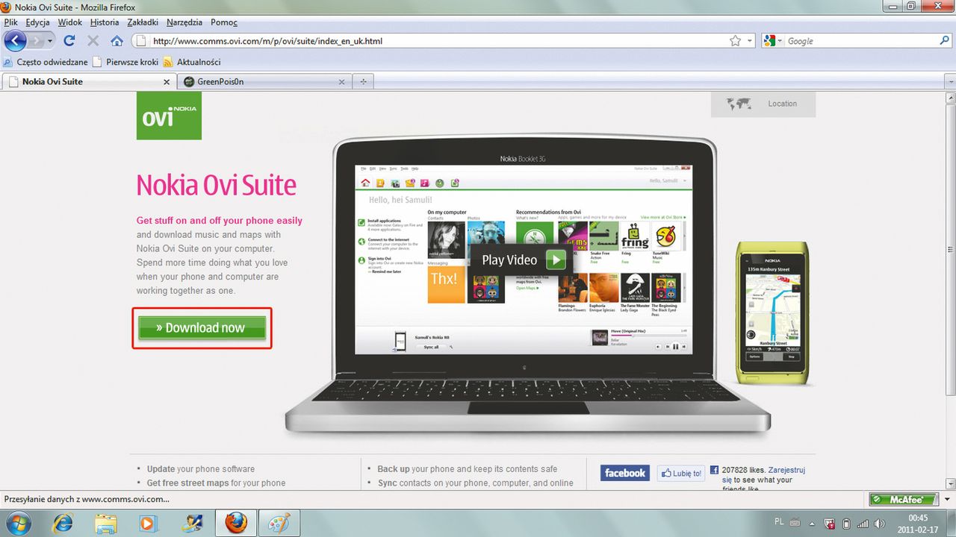The image size is (956, 537).
Task: Stop loading with the X icon
Action: pos(93,41)
